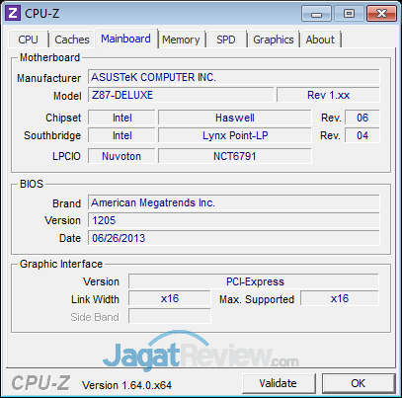This screenshot has height=398, width=402.
Task: Click the Max. Supported label
Action: 257,299
